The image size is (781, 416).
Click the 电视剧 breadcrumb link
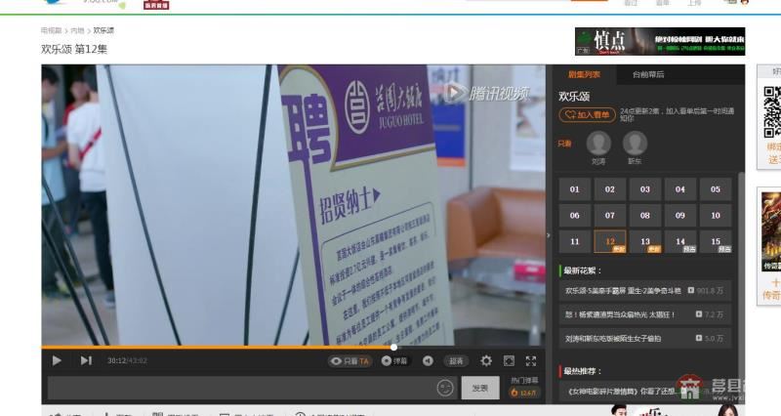coord(52,30)
